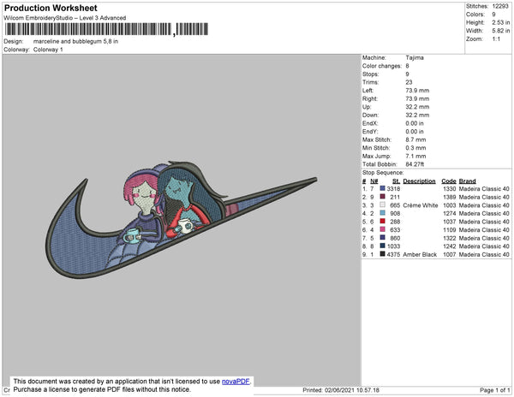Click the 'Production Worksheet' title
The height and width of the screenshot is (397, 514).
51,8
